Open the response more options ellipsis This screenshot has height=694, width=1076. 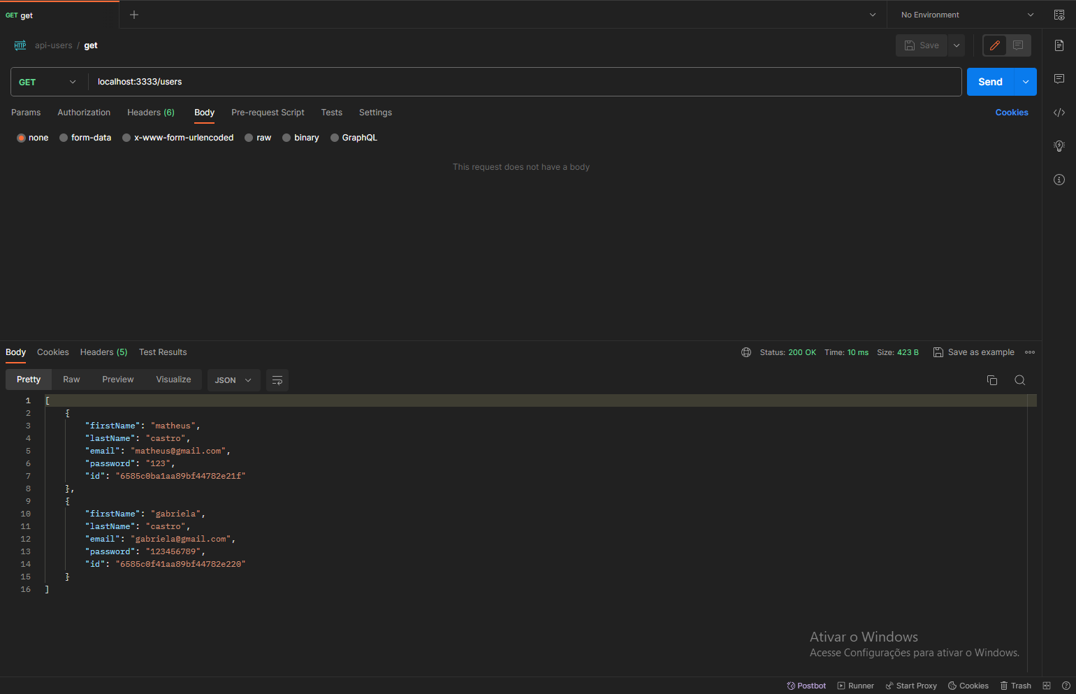[1030, 352]
